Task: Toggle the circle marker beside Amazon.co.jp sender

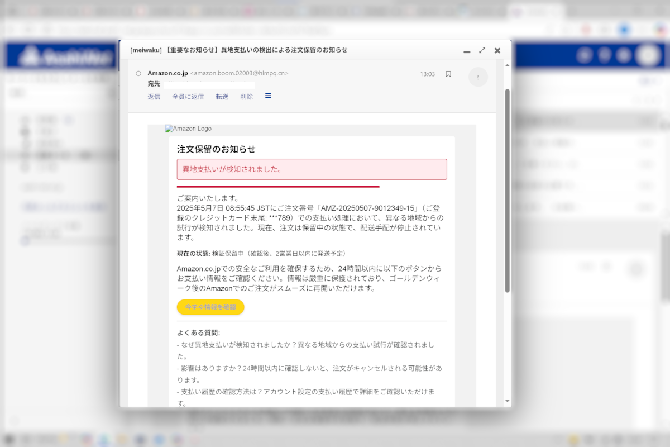Action: click(138, 73)
